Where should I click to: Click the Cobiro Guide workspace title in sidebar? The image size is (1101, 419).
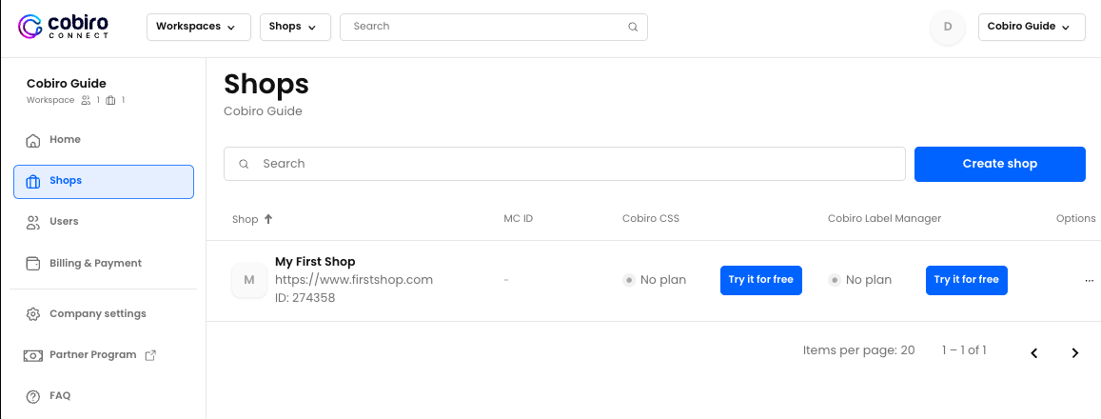pos(66,84)
